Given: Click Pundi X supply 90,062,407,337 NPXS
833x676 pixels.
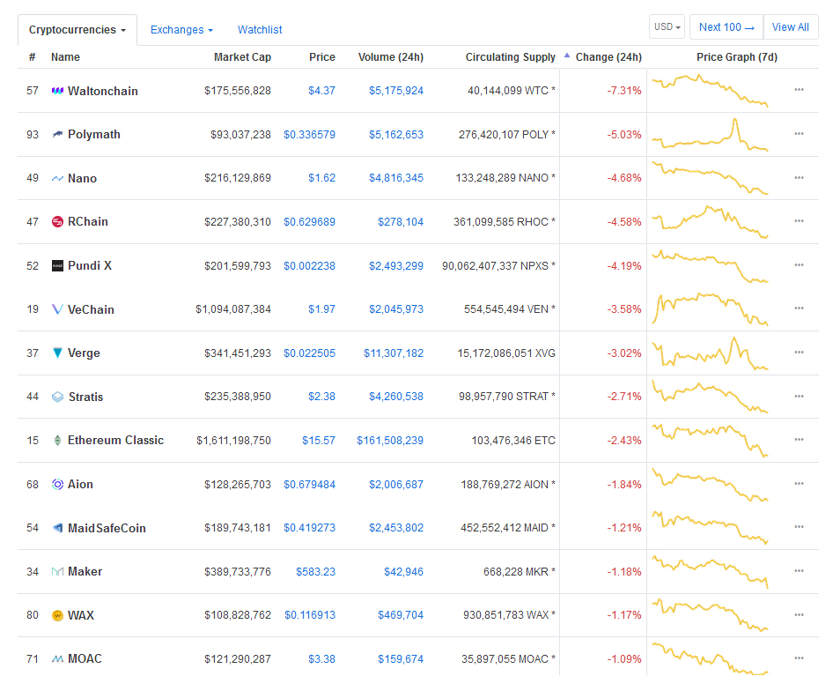Looking at the screenshot, I should [498, 265].
